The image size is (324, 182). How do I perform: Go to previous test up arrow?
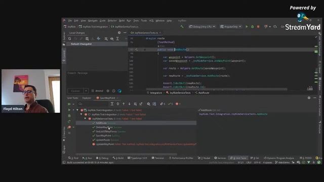click(124, 104)
